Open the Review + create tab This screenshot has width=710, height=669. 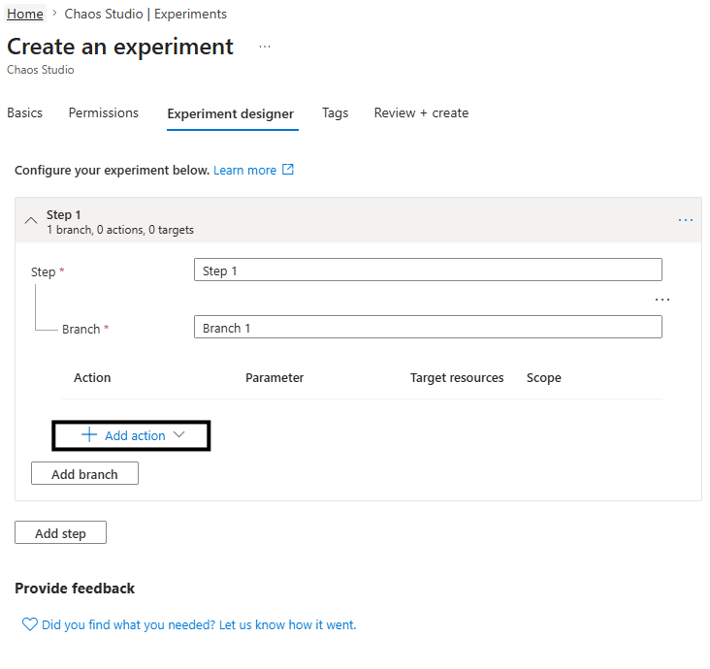[x=421, y=112]
